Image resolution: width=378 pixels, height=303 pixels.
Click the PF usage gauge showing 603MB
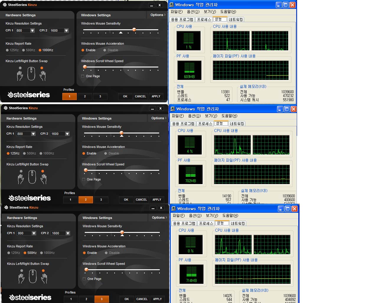189,70
